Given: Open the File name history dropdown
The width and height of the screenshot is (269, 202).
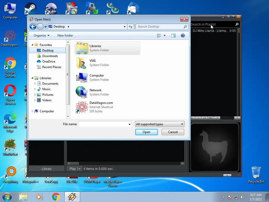Looking at the screenshot, I should pos(130,124).
